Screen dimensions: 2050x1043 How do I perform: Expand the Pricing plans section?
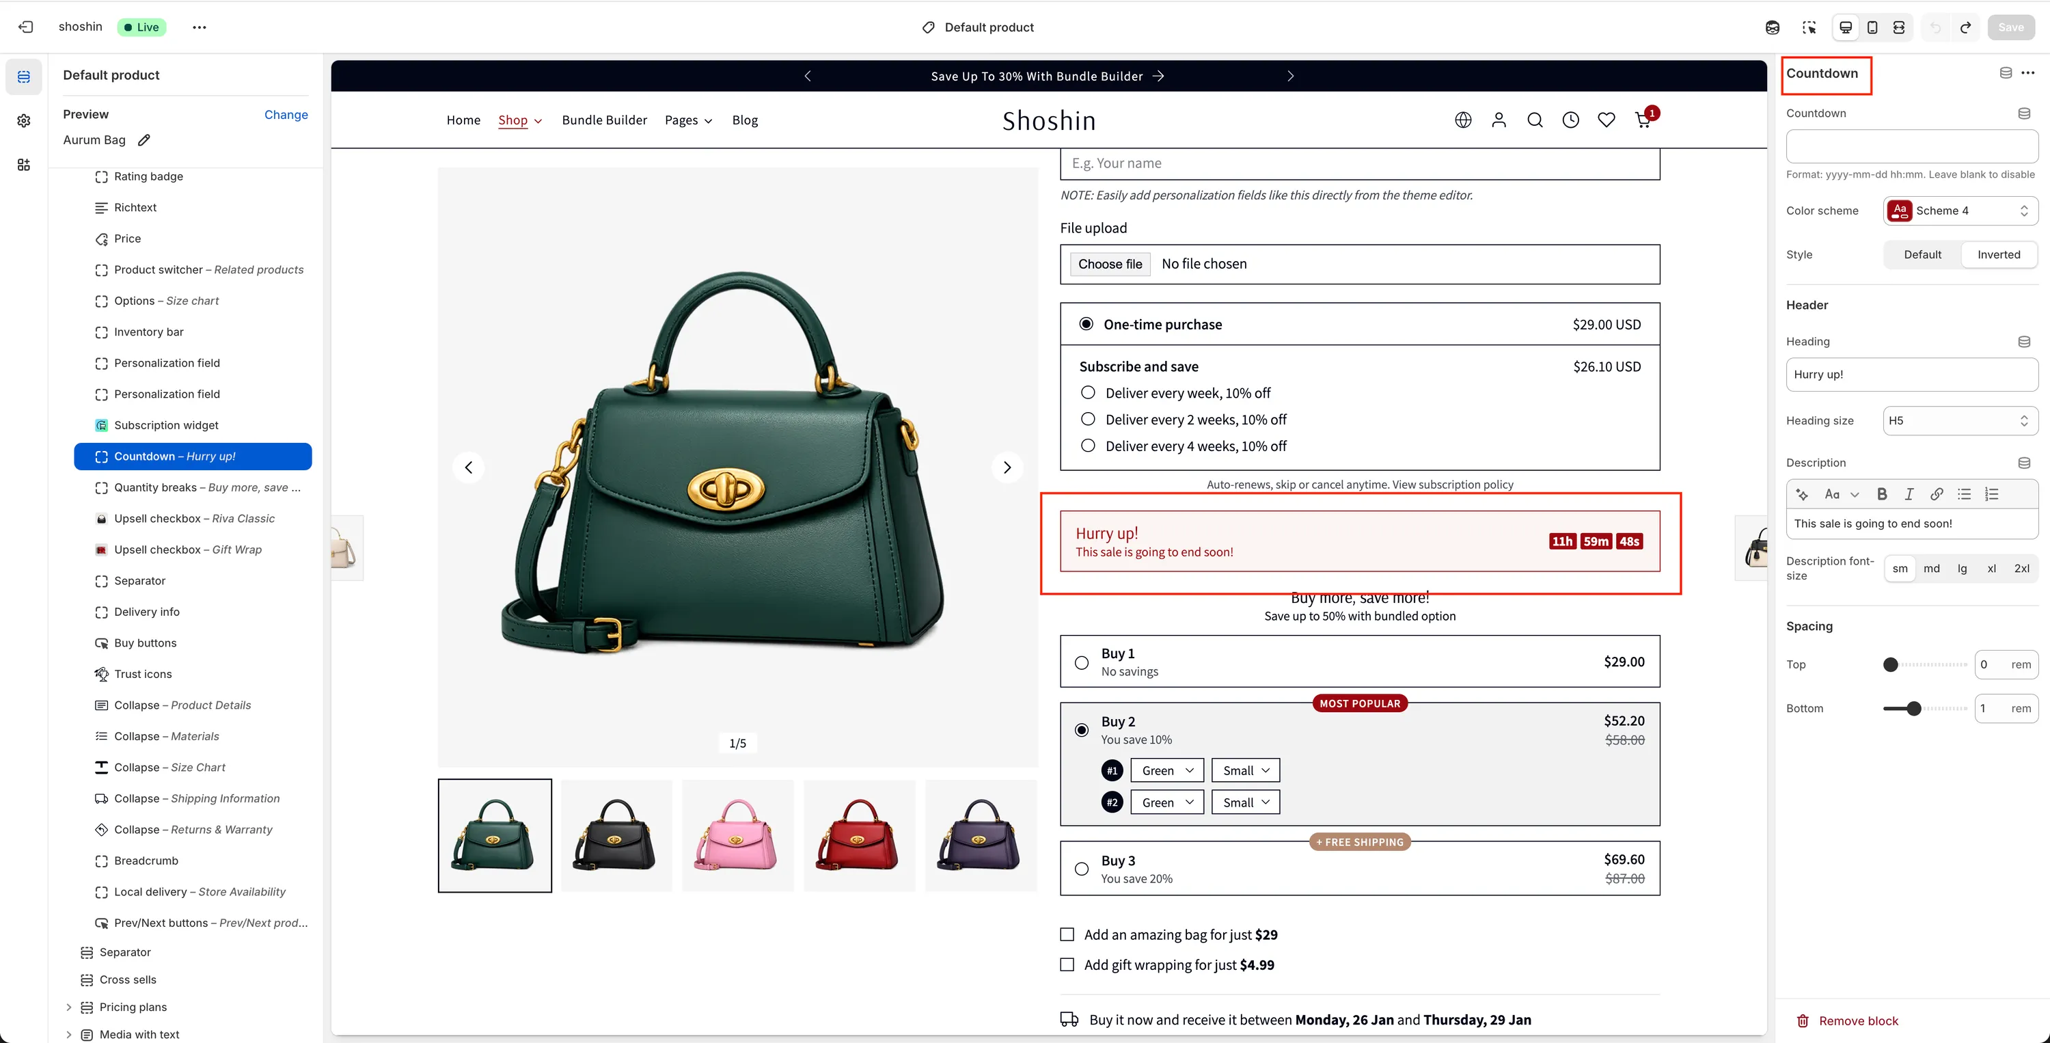[x=68, y=1007]
